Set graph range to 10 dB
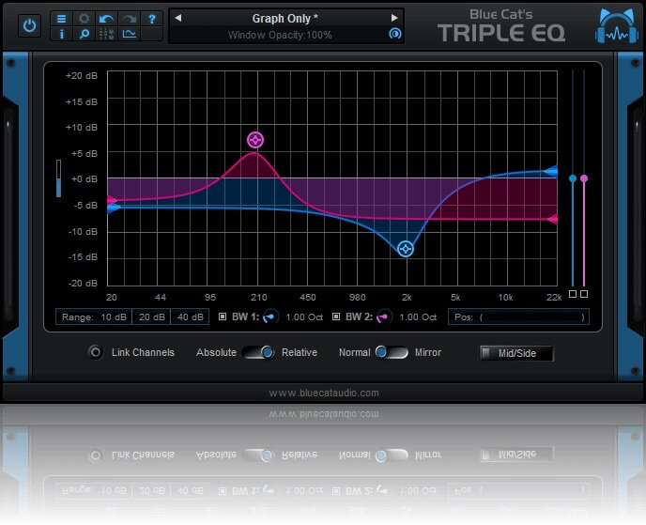This screenshot has height=525, width=646. pos(114,317)
